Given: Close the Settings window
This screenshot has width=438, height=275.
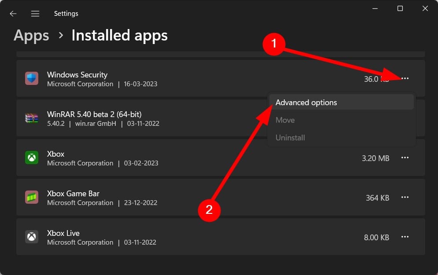Looking at the screenshot, I should (x=425, y=9).
